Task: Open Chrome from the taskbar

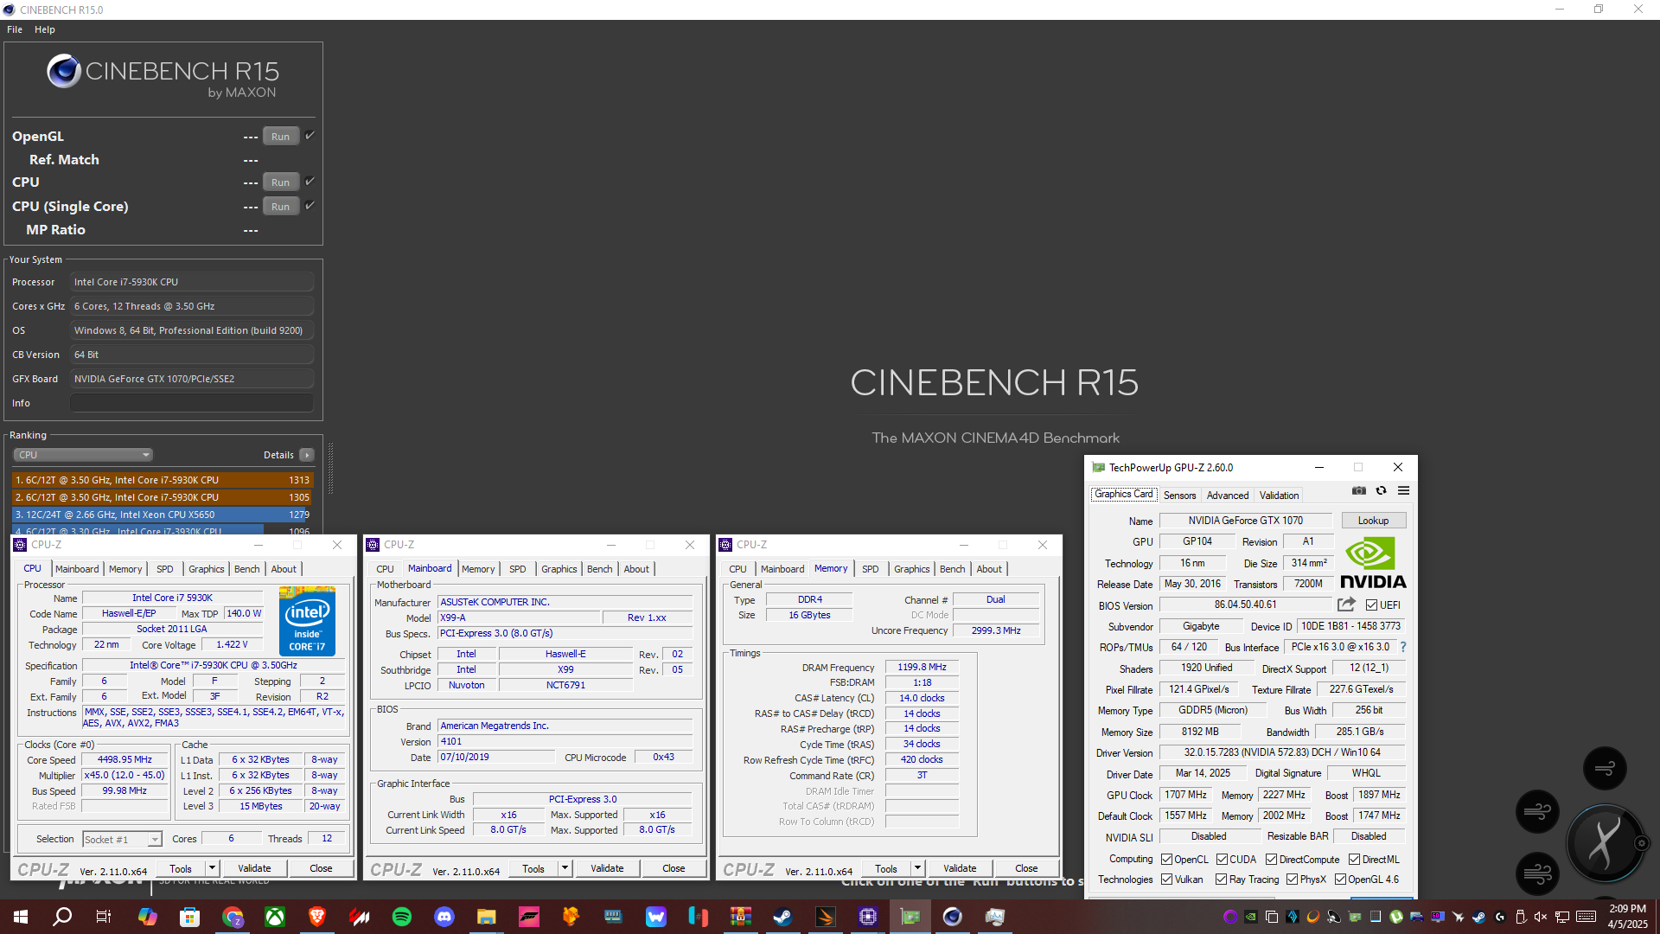Action: pos(233,917)
